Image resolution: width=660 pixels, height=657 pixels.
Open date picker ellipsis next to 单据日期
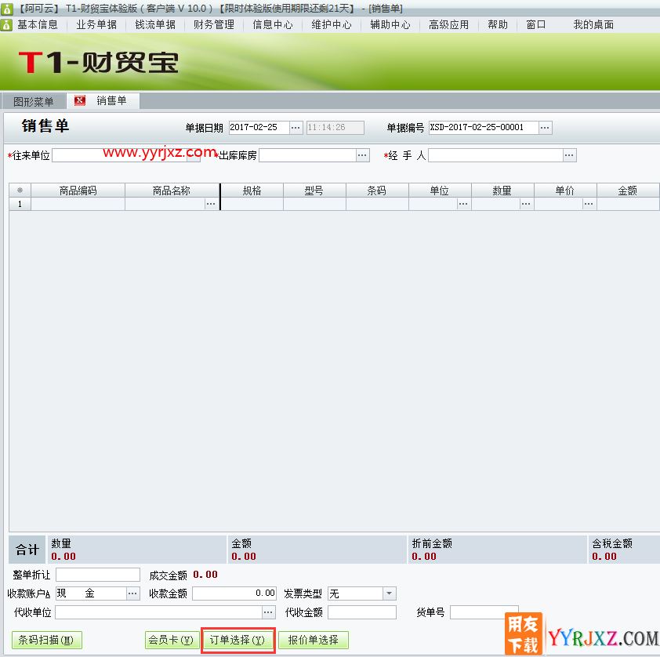coord(296,128)
